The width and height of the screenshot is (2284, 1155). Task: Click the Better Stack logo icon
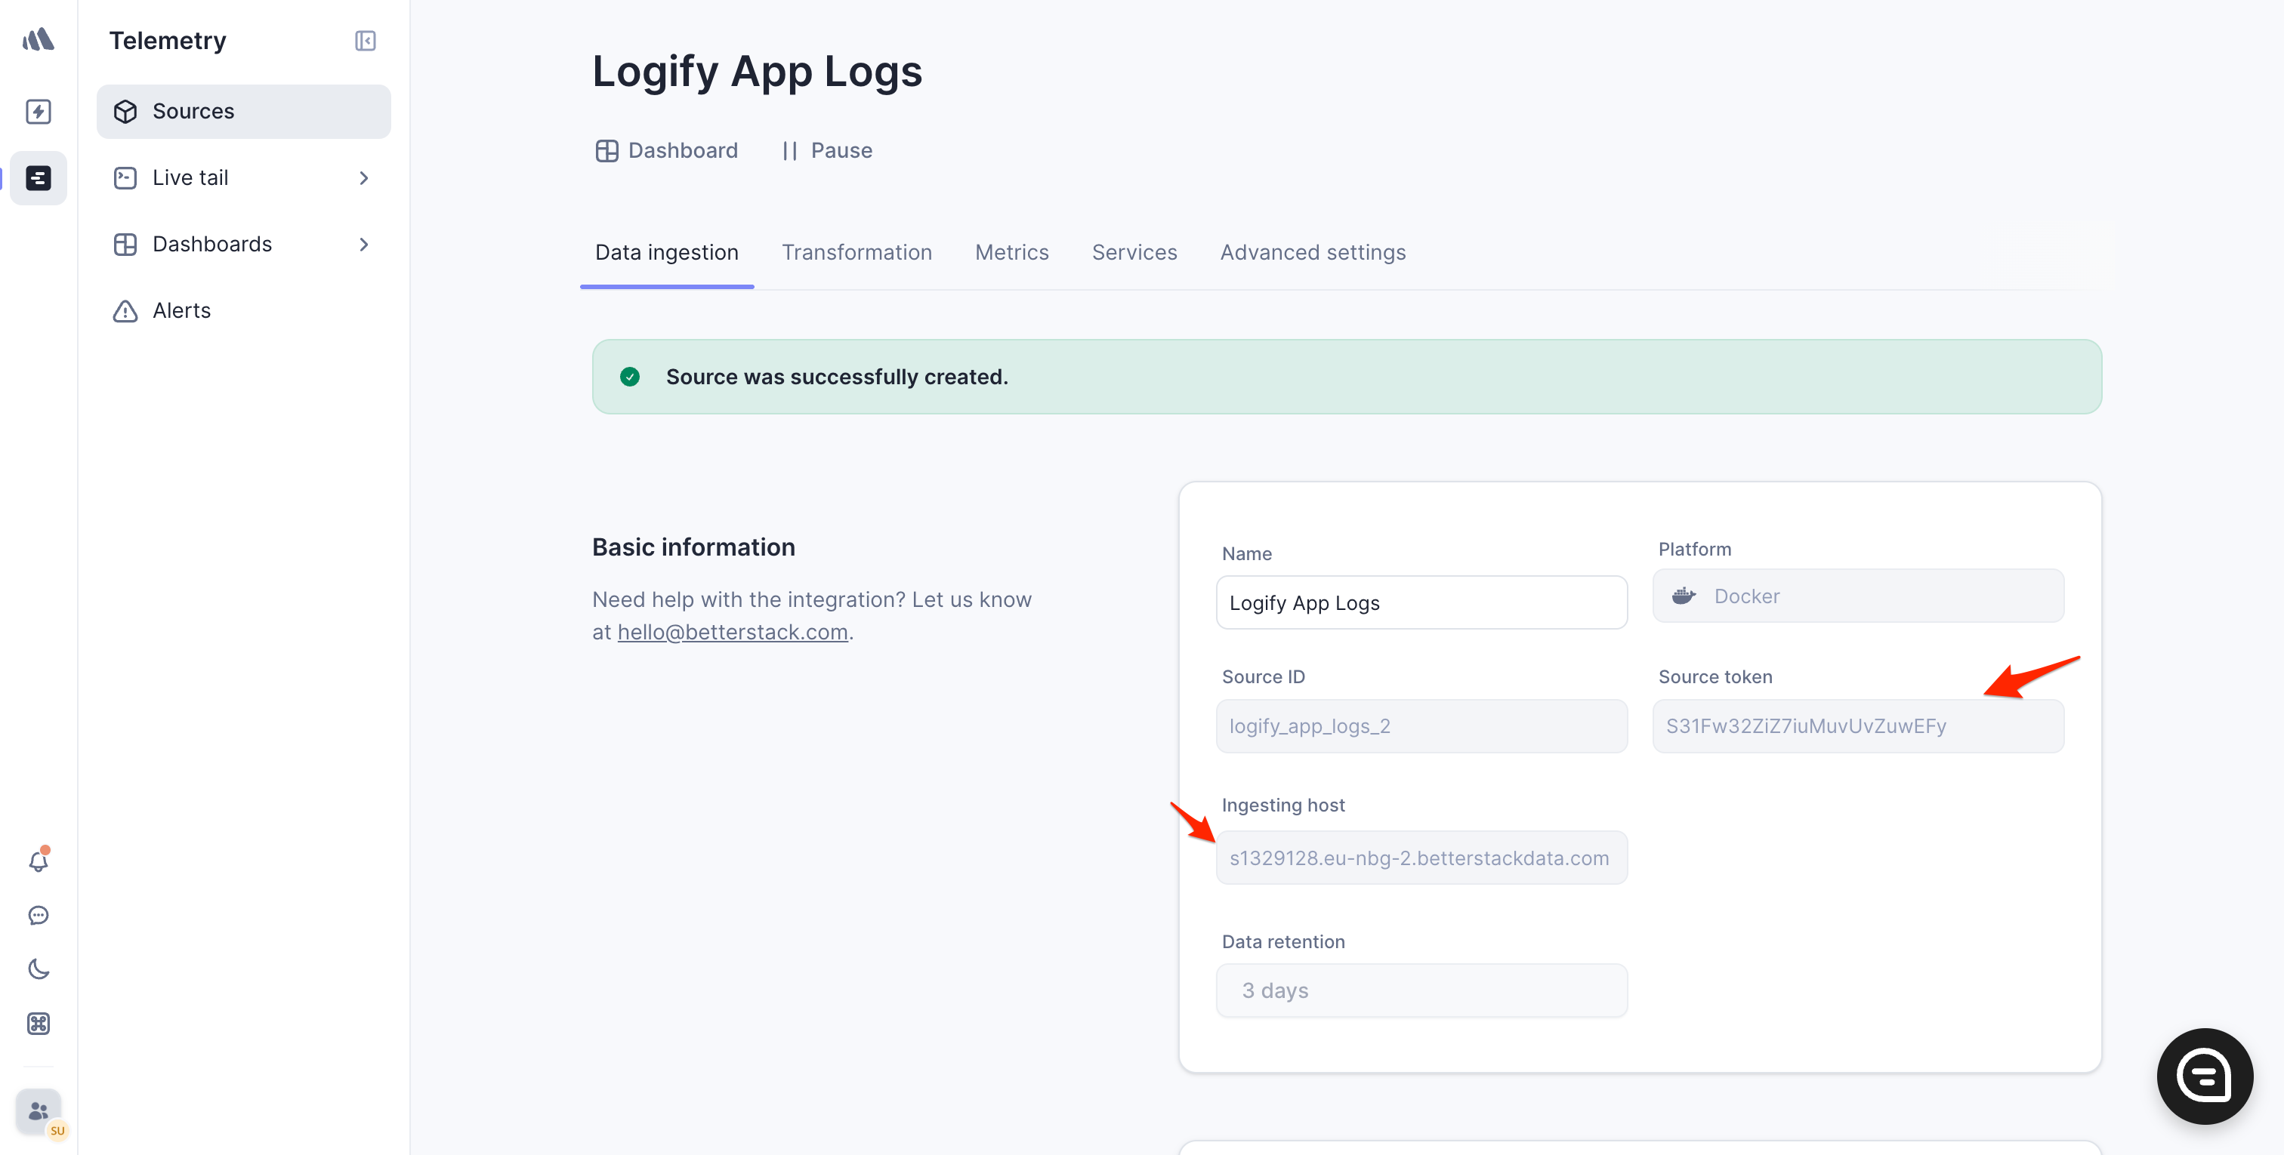[38, 39]
